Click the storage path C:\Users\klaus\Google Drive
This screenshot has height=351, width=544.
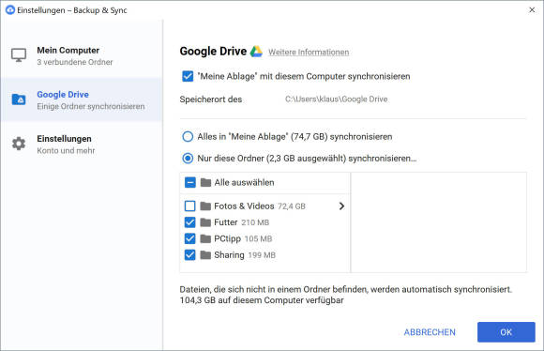click(336, 99)
